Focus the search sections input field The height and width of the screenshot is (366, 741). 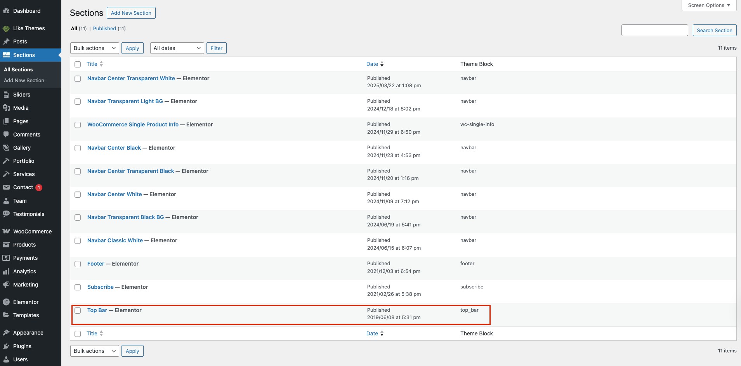(x=654, y=30)
